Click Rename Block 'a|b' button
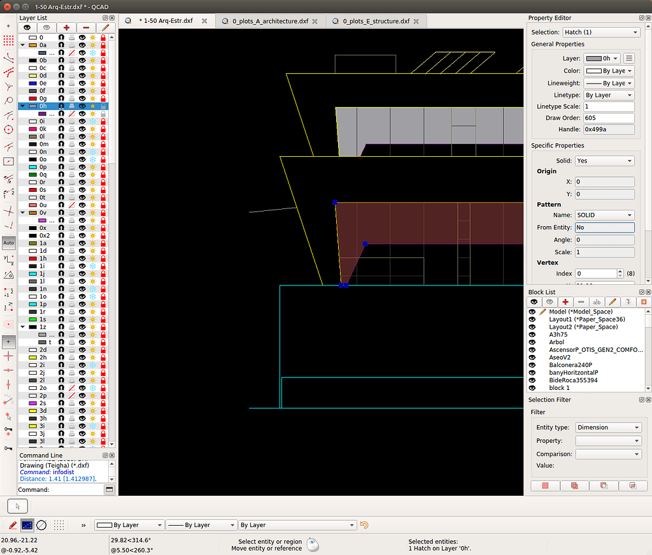 597,301
